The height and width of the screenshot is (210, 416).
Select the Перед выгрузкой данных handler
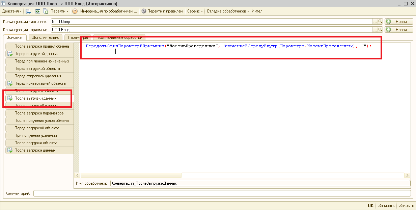(39, 54)
